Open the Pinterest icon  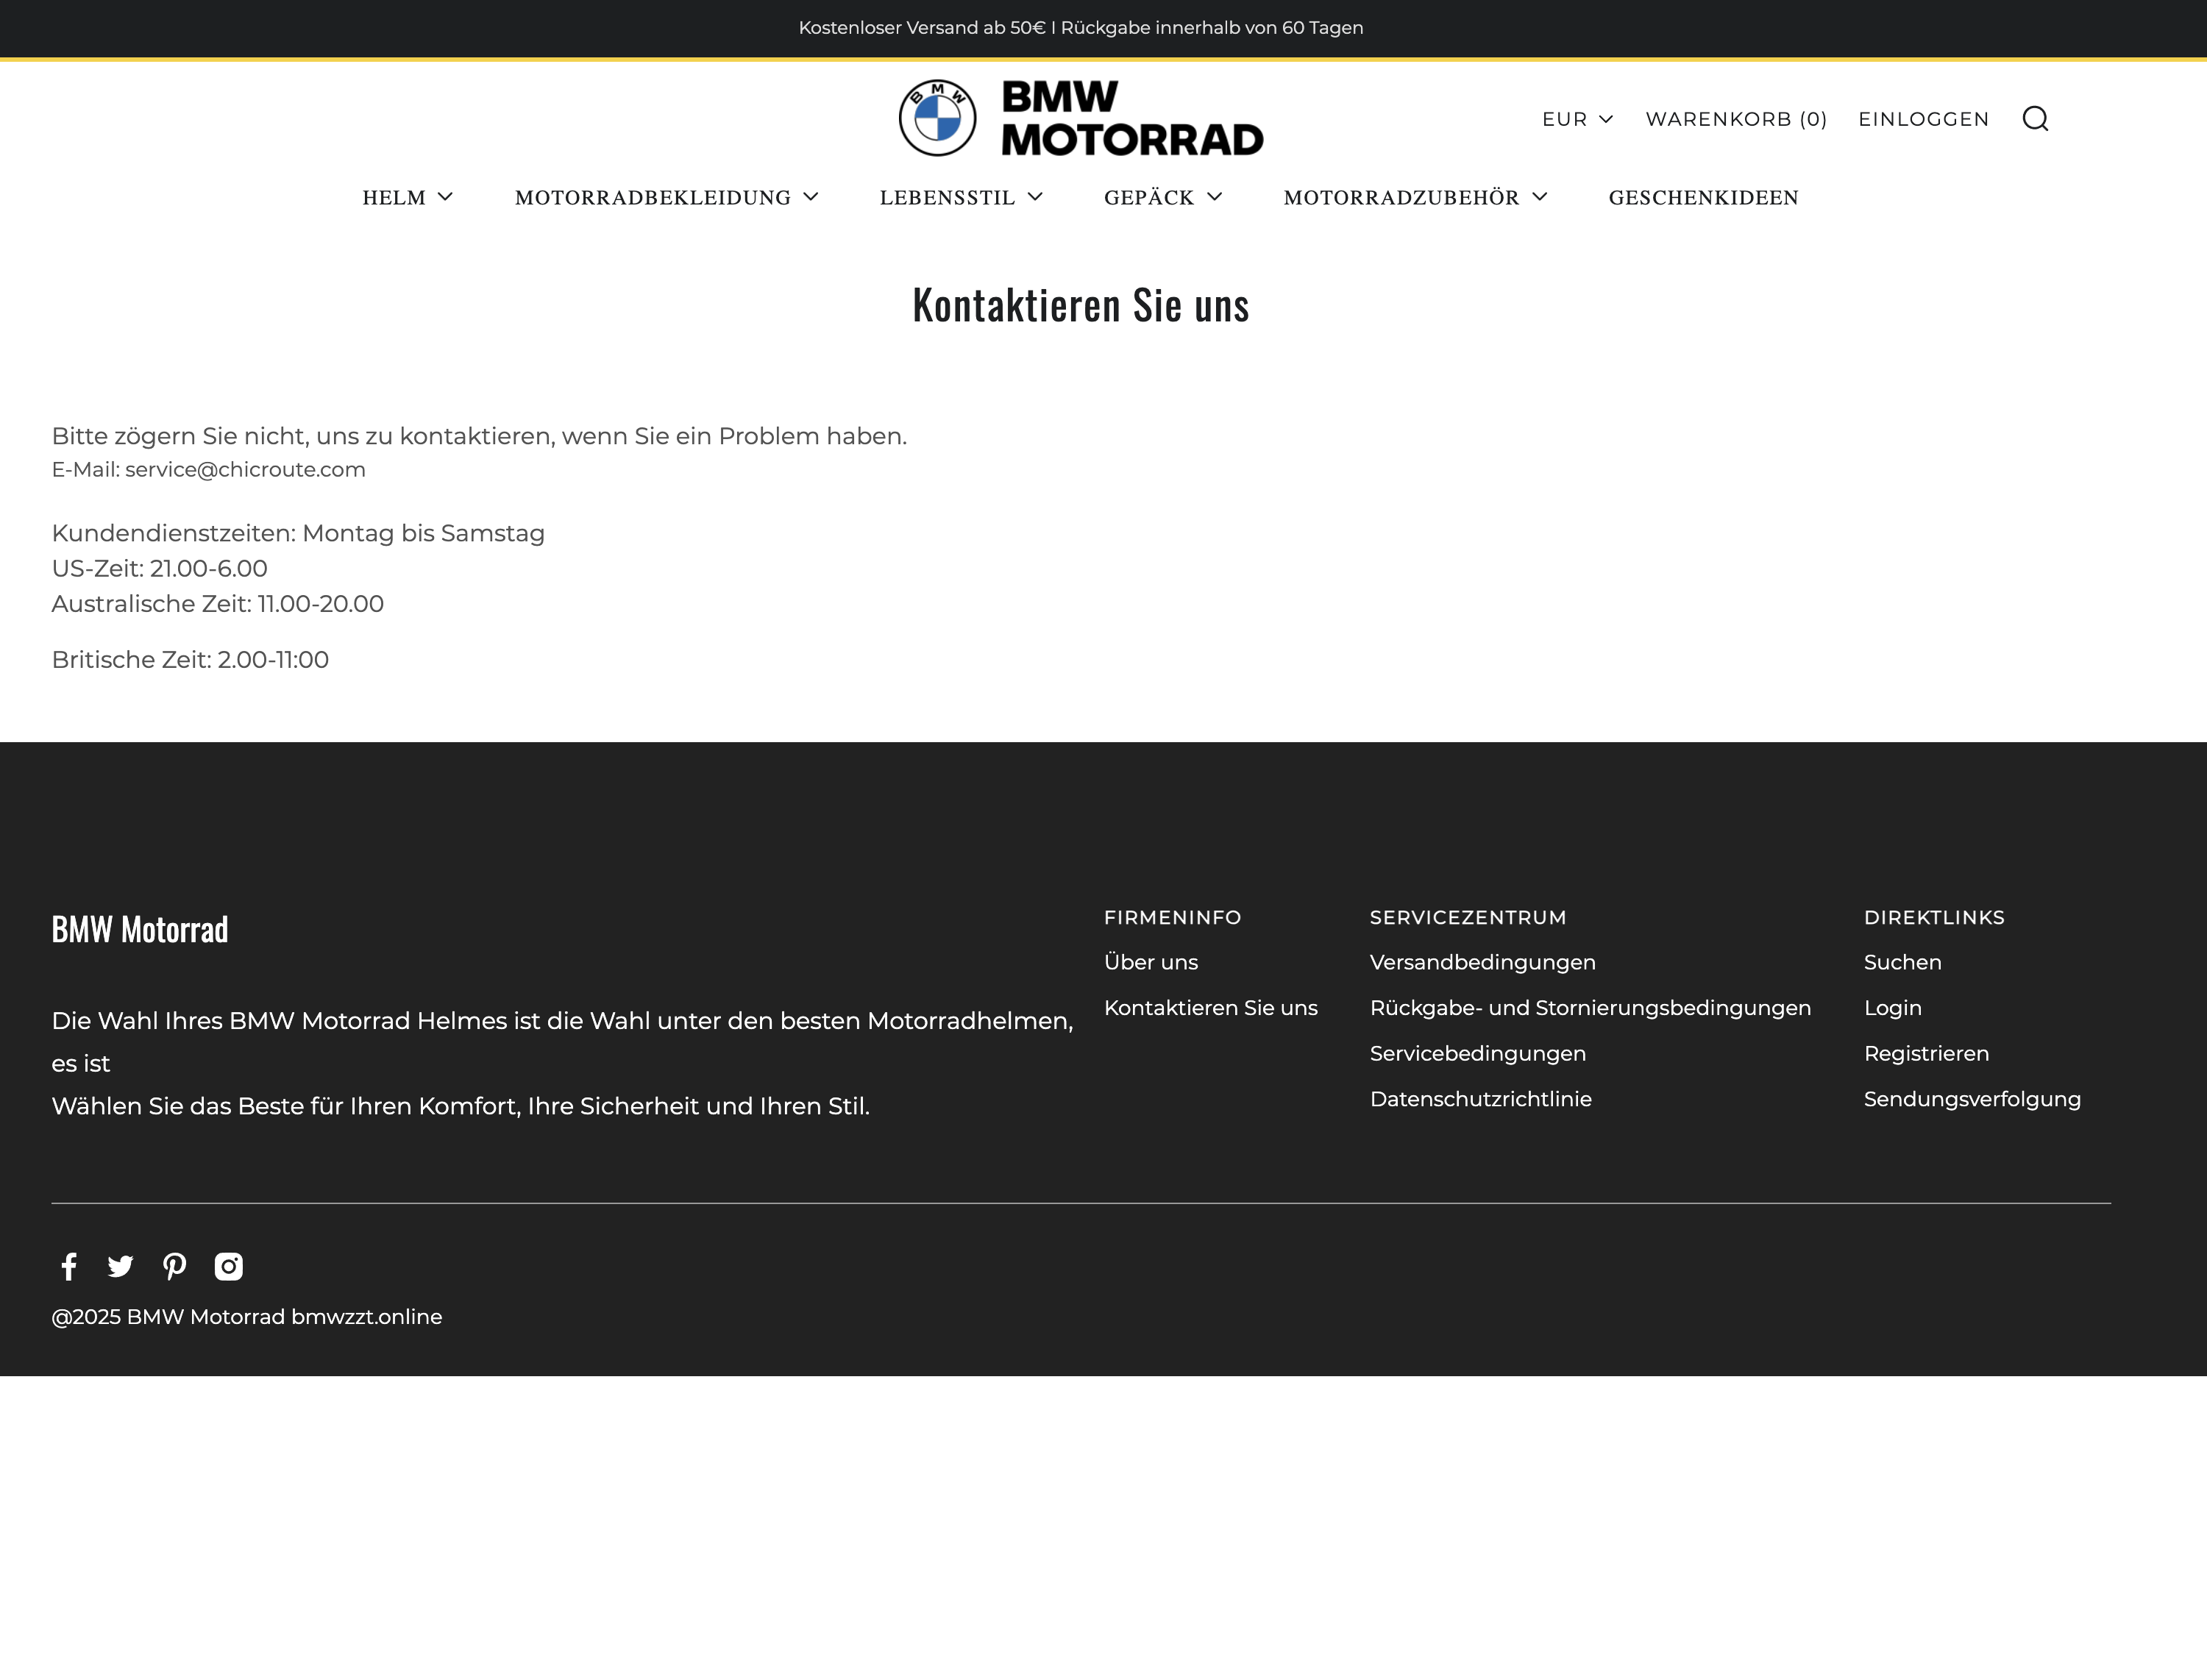point(174,1266)
